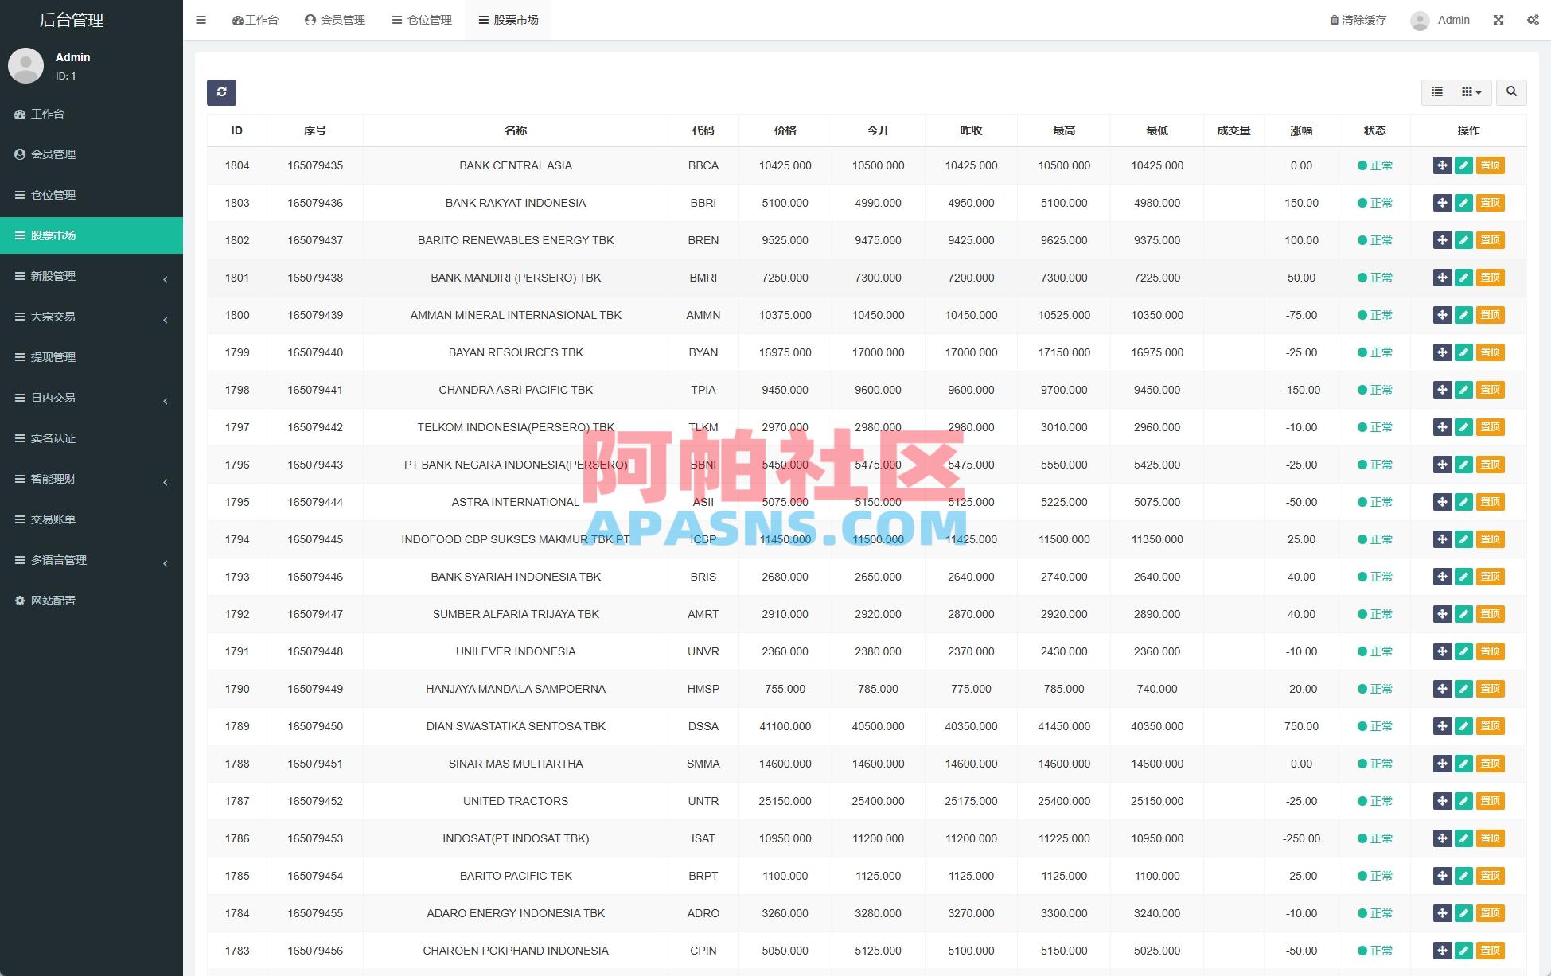Switch to list view using the list icon
1551x976 pixels.
[x=1436, y=92]
